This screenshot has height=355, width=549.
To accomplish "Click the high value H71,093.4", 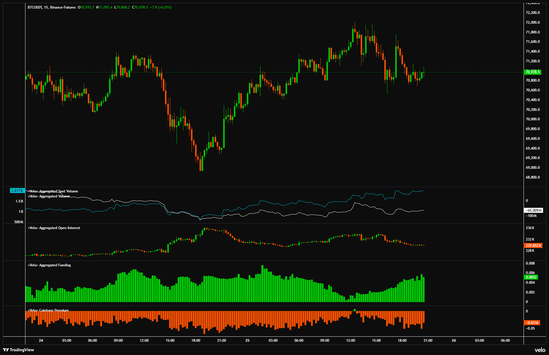I will pos(104,8).
